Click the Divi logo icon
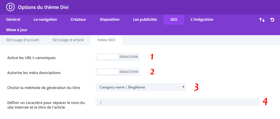The image size is (280, 119). point(10,7)
